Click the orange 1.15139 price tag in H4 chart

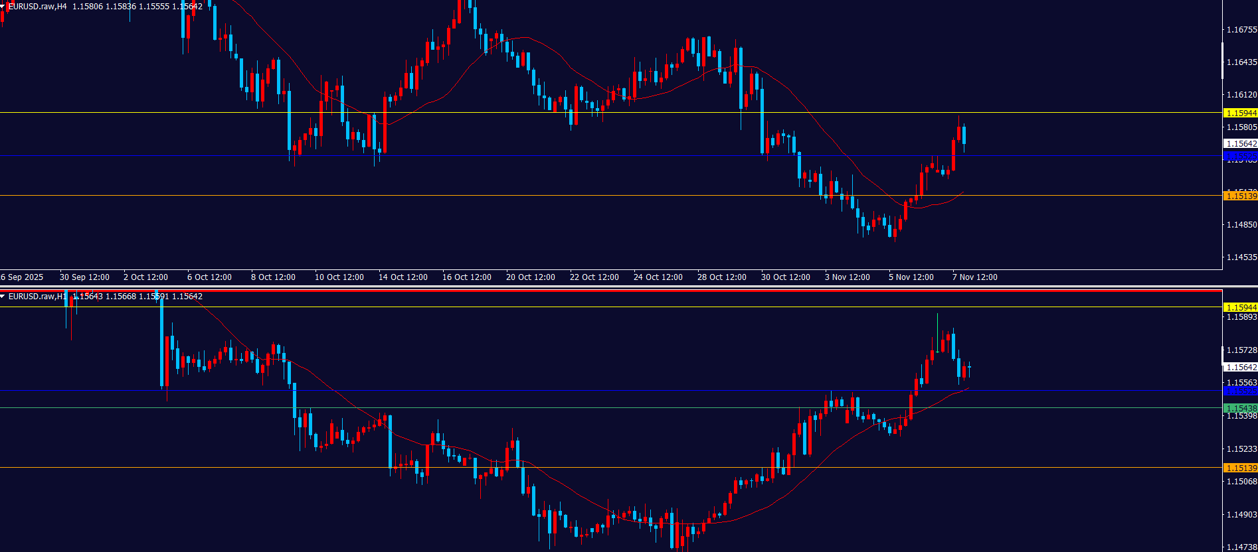click(1240, 196)
